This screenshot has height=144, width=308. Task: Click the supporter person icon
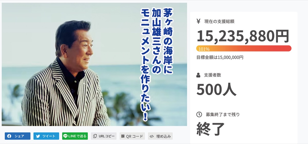pos(198,75)
